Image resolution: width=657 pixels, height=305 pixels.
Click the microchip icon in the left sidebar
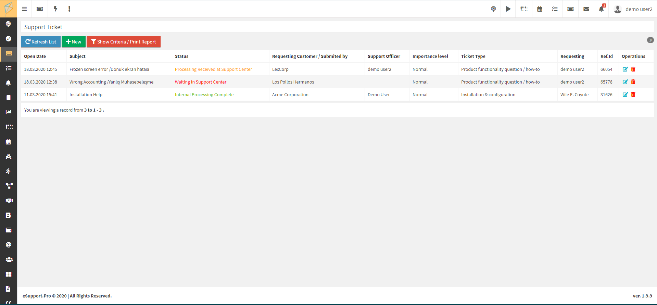tap(9, 98)
